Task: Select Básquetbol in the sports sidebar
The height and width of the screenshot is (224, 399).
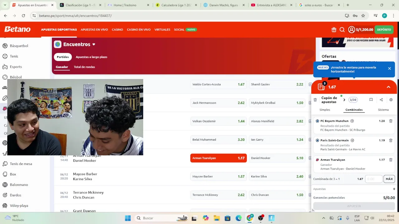Action: click(x=19, y=46)
